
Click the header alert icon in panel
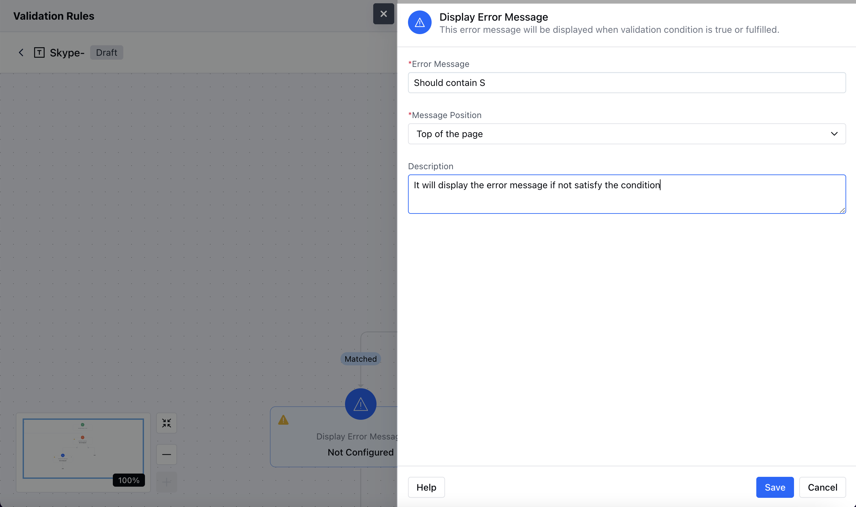pos(419,23)
